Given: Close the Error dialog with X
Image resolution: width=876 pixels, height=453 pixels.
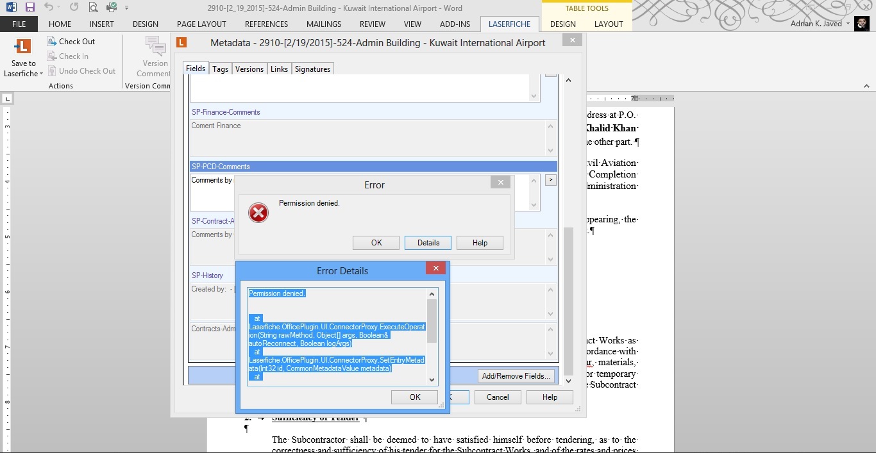Looking at the screenshot, I should (500, 183).
